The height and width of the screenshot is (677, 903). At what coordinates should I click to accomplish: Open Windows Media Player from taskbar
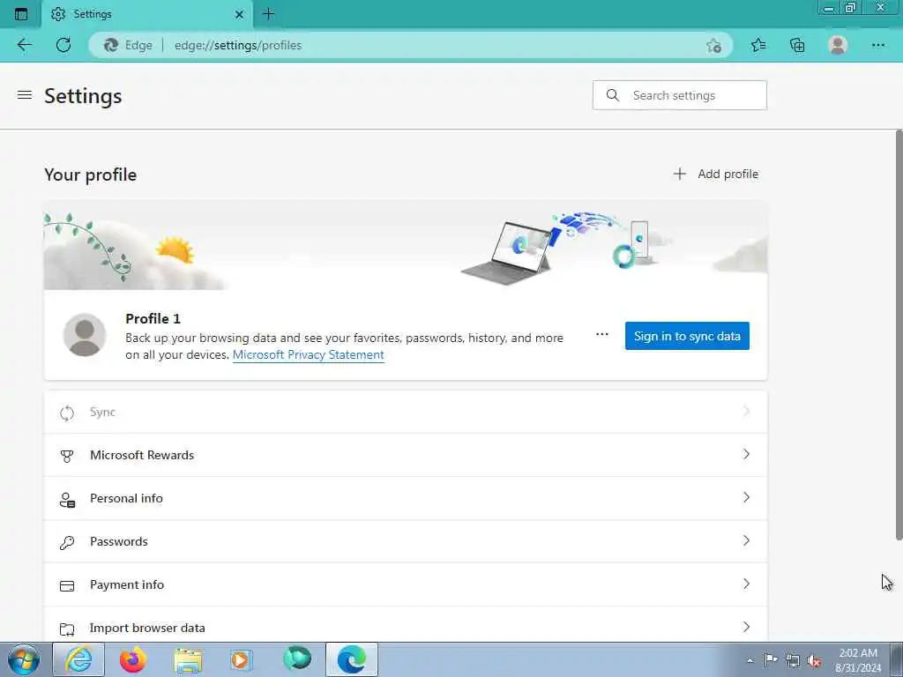pyautogui.click(x=241, y=660)
